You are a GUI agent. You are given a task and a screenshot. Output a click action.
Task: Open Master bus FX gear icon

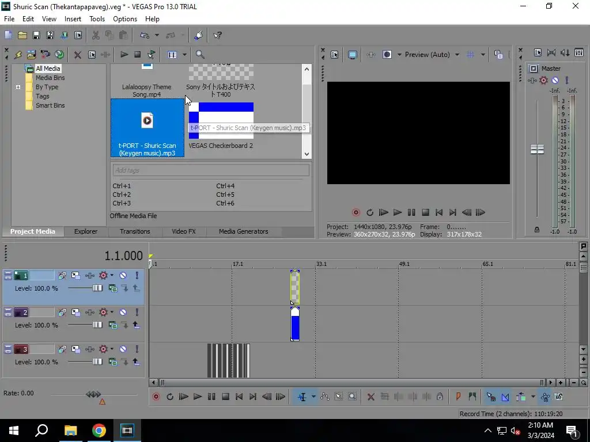[x=544, y=80]
